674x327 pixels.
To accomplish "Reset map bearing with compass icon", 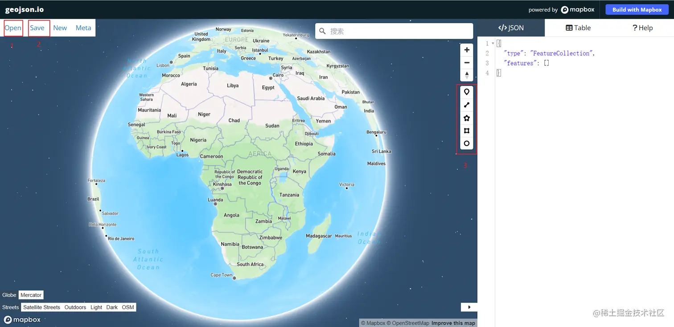I will pos(467,75).
